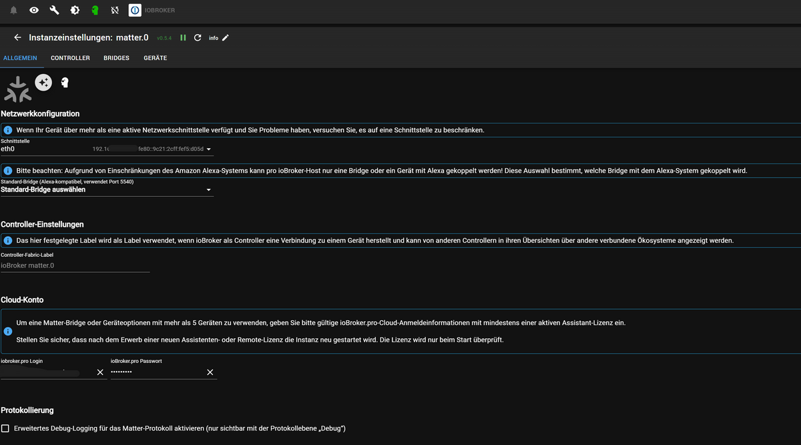Pause the matter.0 instance
Screen dimensions: 801x445
[x=183, y=38]
